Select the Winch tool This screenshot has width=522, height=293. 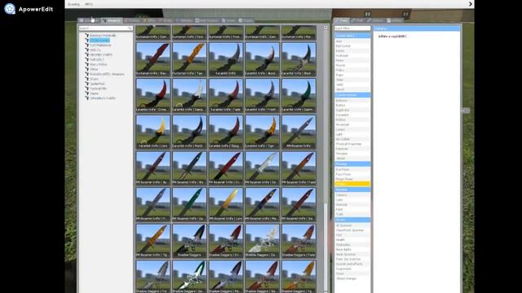coord(352,90)
